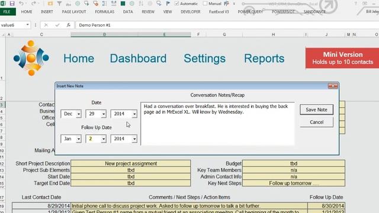Click inside the Conversation Notes text box
The width and height of the screenshot is (379, 213).
tap(217, 124)
